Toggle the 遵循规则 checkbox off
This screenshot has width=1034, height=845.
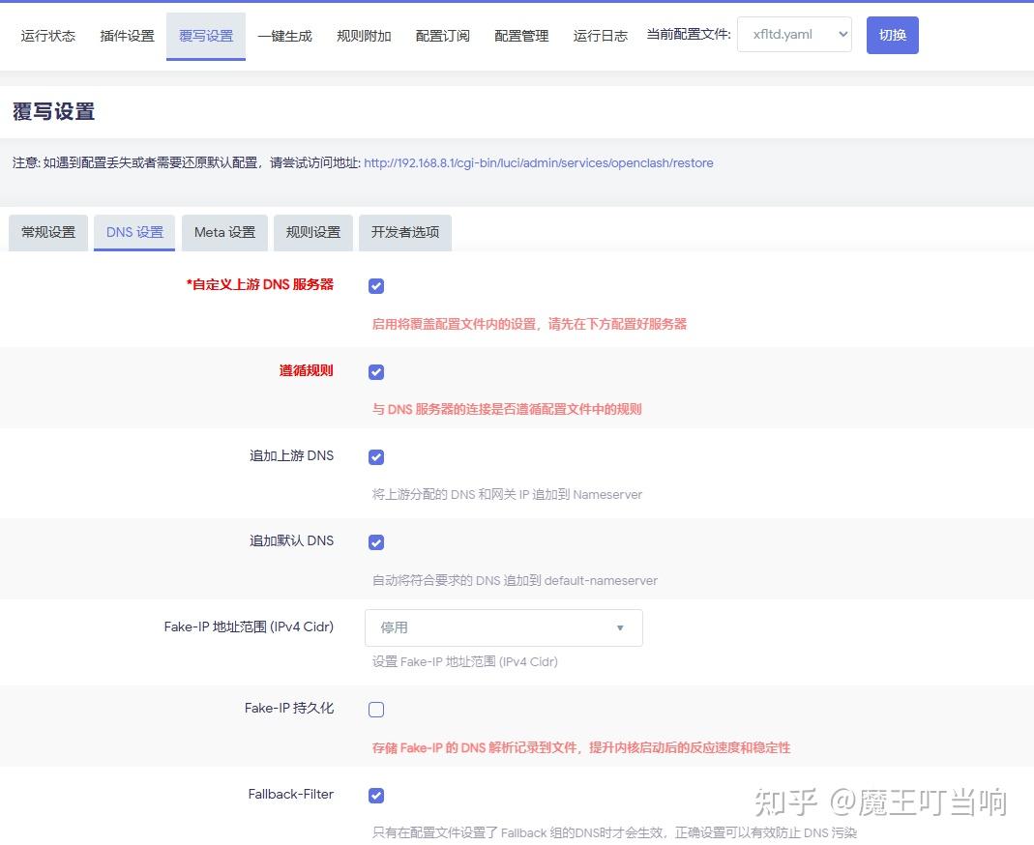(375, 371)
